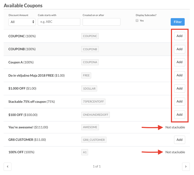Select the ONEHUNDREDOFF code label
194x175 pixels.
tap(95, 115)
